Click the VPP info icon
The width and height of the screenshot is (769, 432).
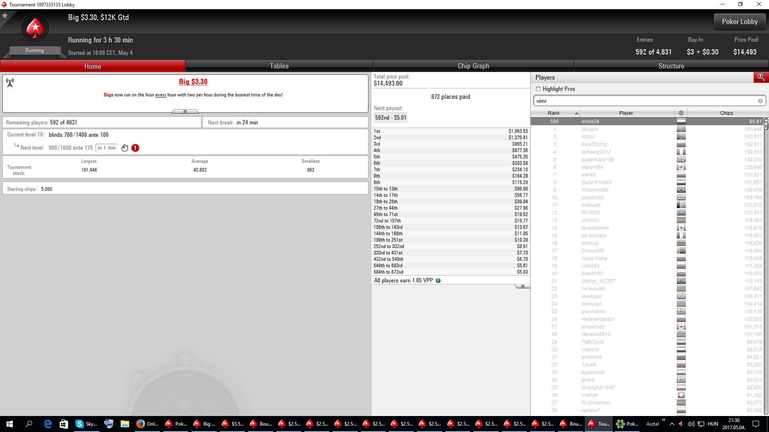pos(438,280)
